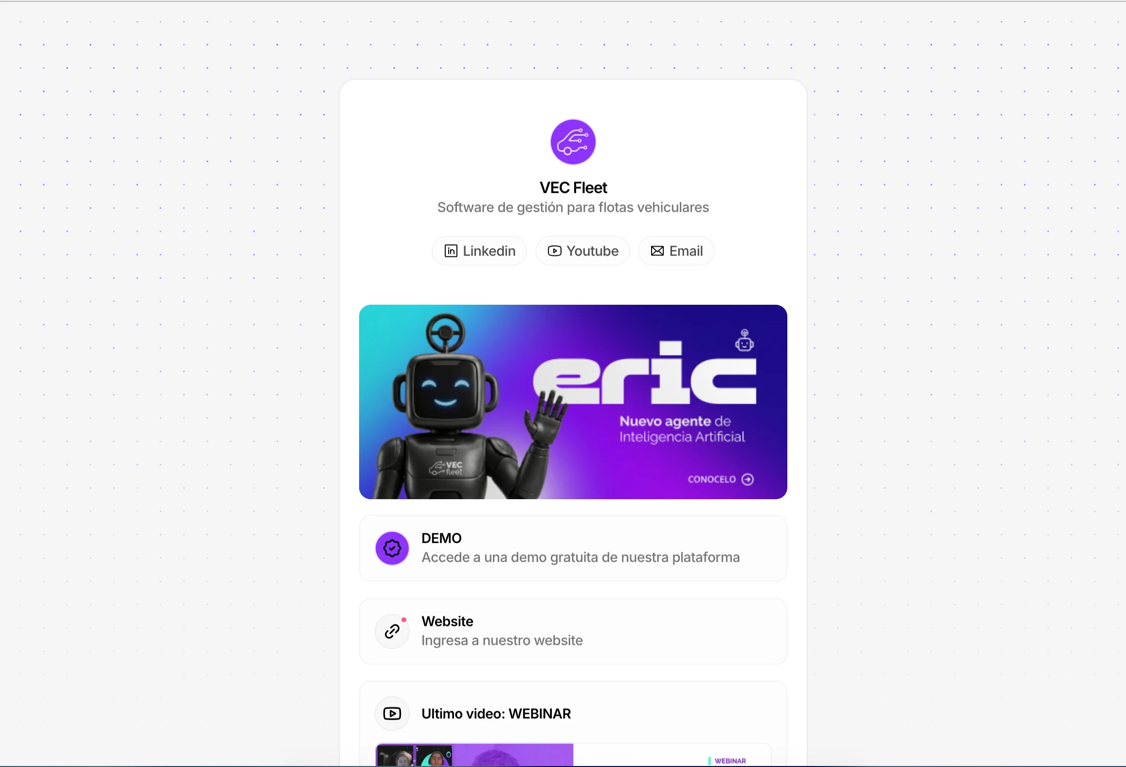Click the envelope email icon
Viewport: 1126px width, 767px height.
click(x=657, y=251)
